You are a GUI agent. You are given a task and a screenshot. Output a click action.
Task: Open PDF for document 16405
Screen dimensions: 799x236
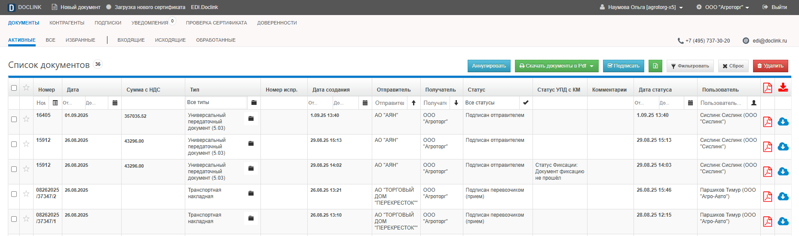pos(768,122)
